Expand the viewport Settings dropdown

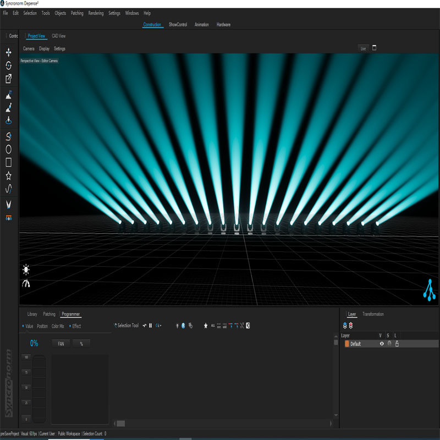(x=59, y=48)
